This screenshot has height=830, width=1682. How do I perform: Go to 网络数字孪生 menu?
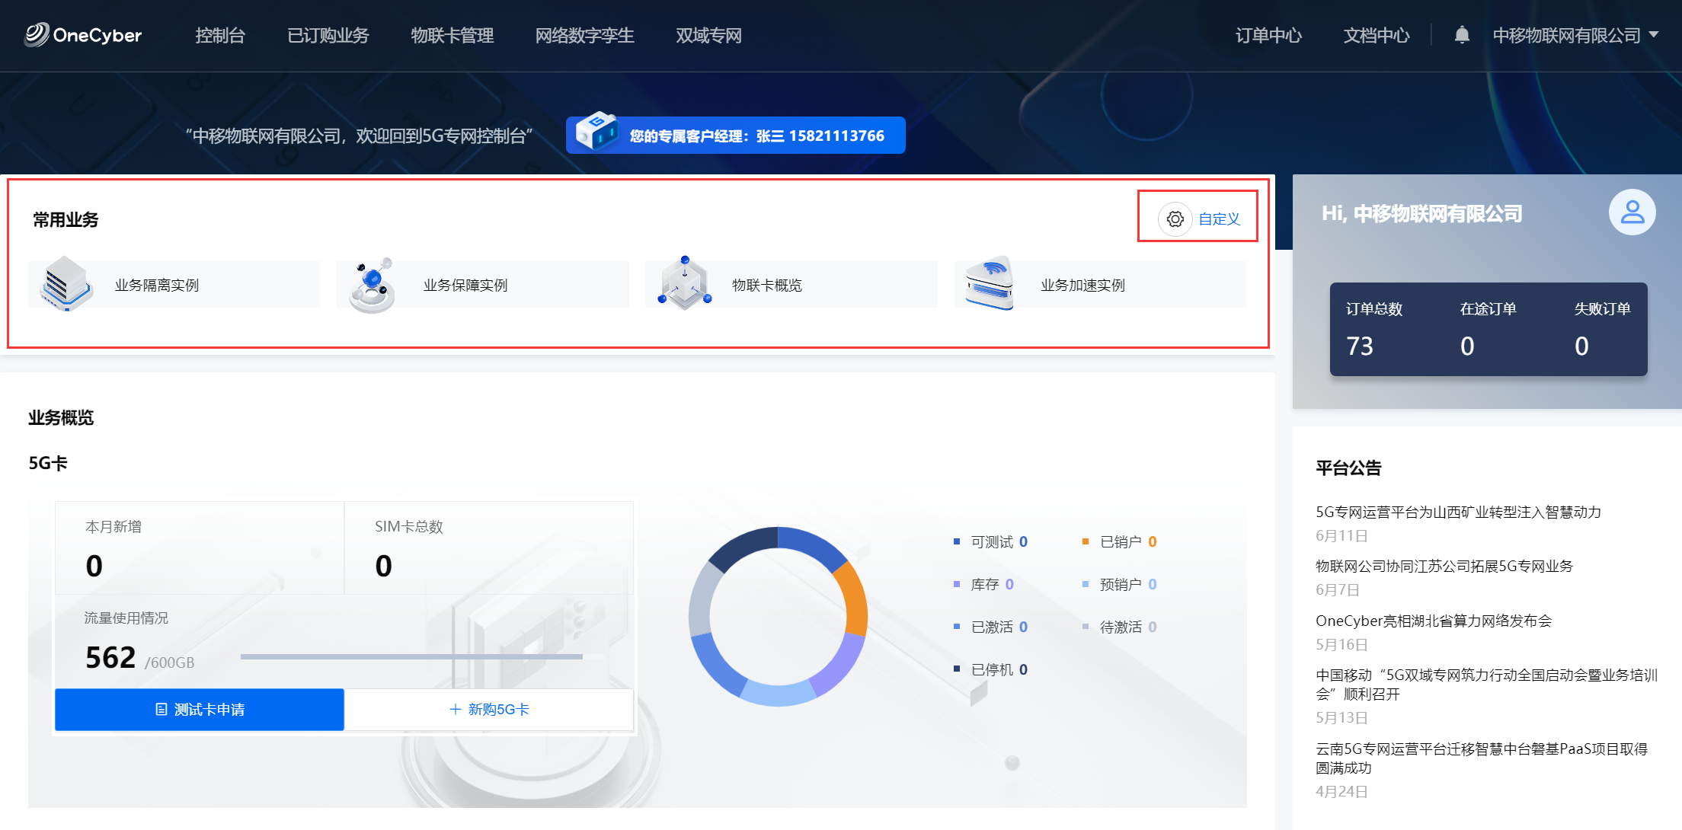pos(584,35)
